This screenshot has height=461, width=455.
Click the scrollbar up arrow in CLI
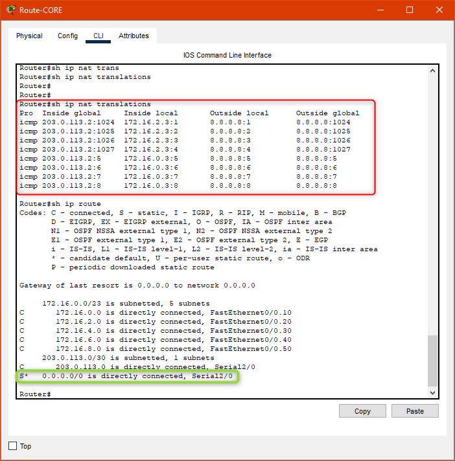pos(432,71)
